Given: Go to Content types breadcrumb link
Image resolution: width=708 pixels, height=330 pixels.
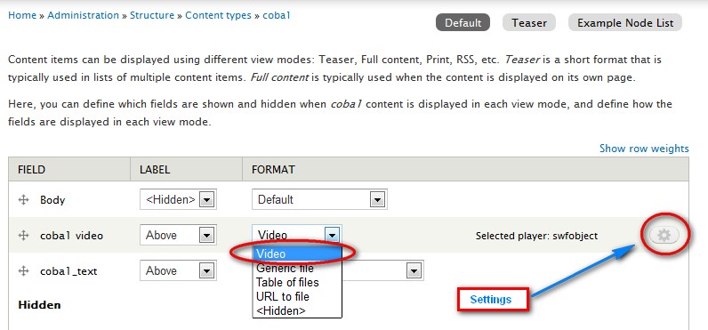Looking at the screenshot, I should [x=218, y=15].
